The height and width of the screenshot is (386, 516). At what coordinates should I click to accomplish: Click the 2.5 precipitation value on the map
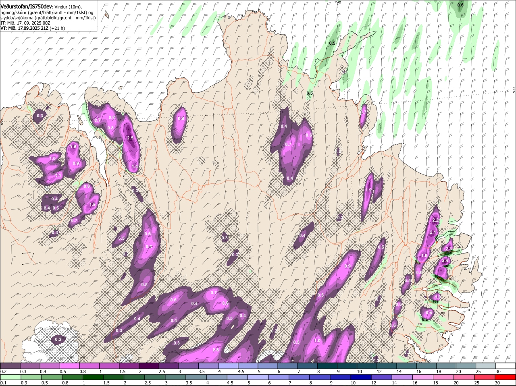(130, 138)
